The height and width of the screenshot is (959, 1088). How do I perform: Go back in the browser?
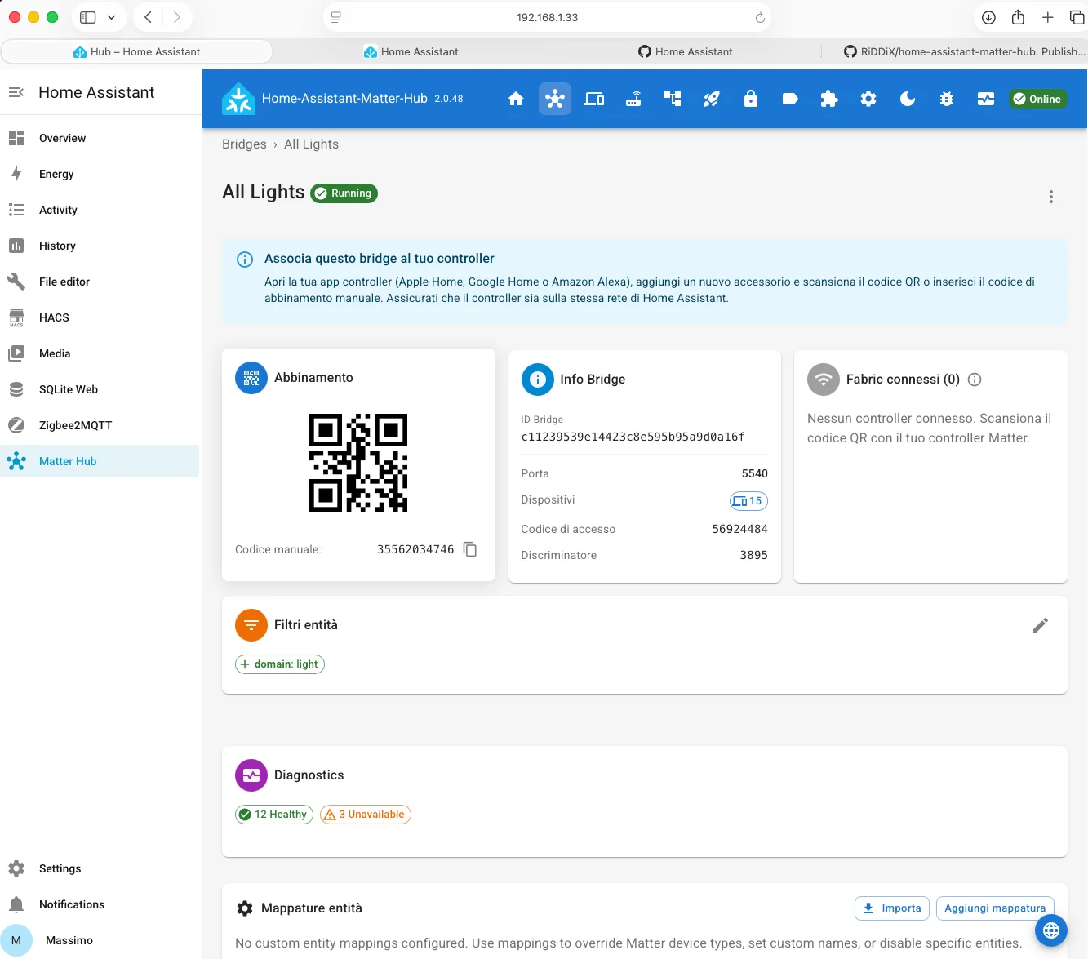148,17
